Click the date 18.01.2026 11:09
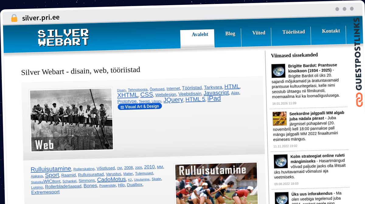The height and width of the screenshot is (204, 365). pyautogui.click(x=284, y=104)
